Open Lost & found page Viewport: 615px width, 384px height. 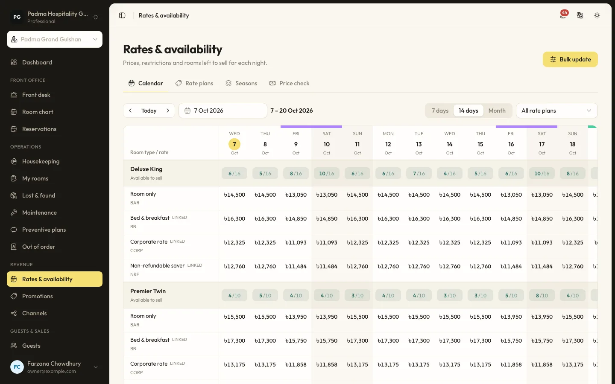[x=55, y=195]
